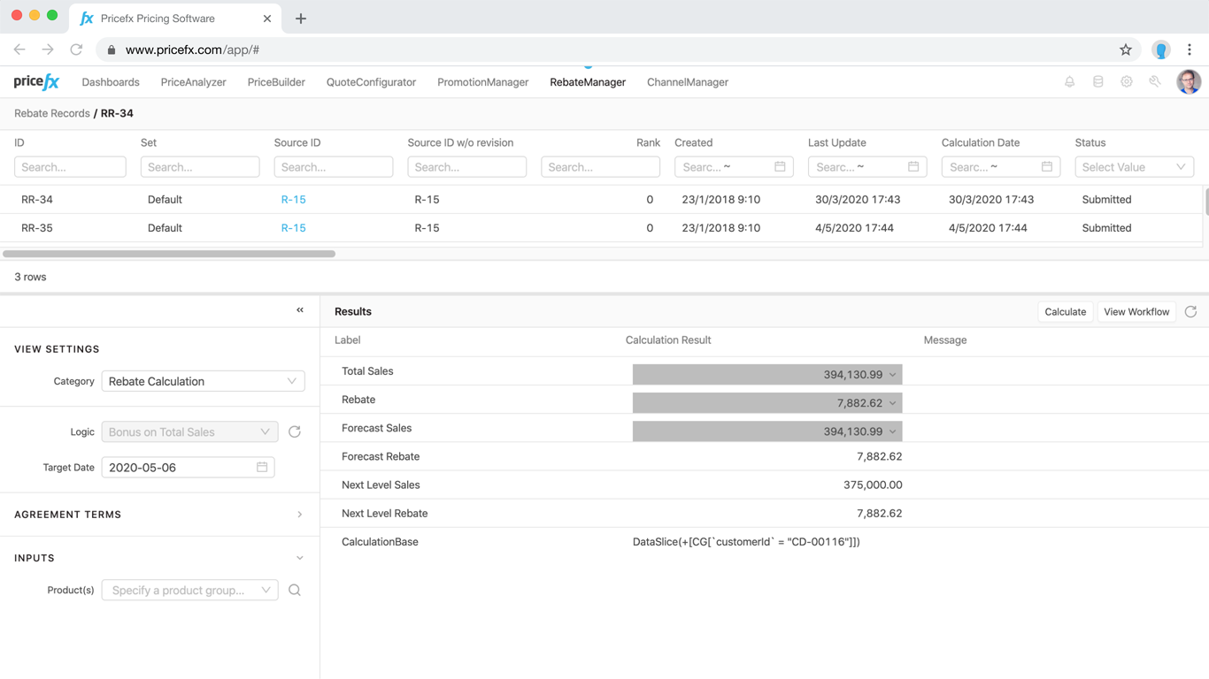Click the Calculate button
The image size is (1209, 679).
click(x=1065, y=312)
